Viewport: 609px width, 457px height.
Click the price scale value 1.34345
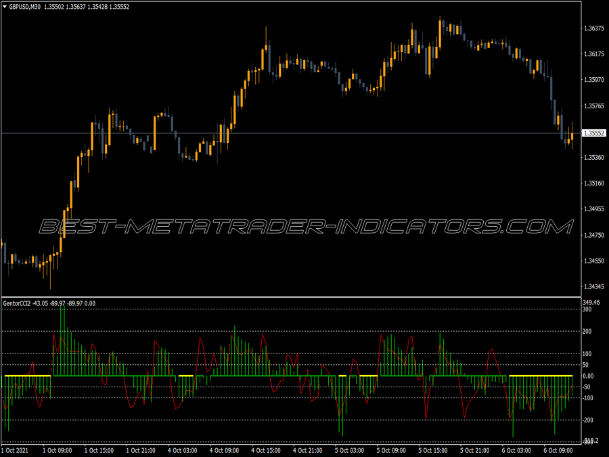(x=594, y=287)
